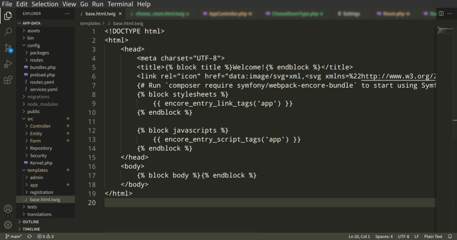The height and width of the screenshot is (240, 457).
Task: Change encoding via UTF-8 status item
Action: point(404,236)
